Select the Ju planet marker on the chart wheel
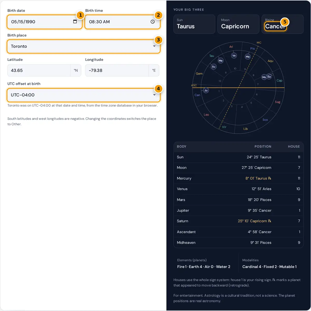 (206, 90)
